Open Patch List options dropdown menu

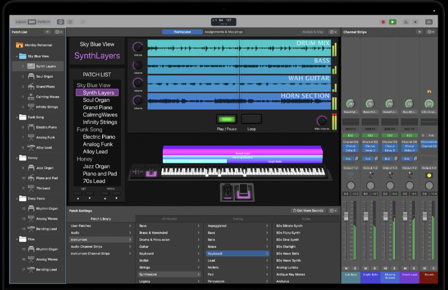[59, 32]
